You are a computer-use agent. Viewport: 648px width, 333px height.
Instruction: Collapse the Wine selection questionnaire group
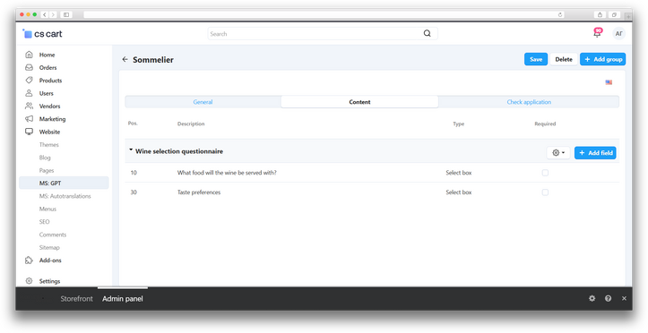coord(131,150)
